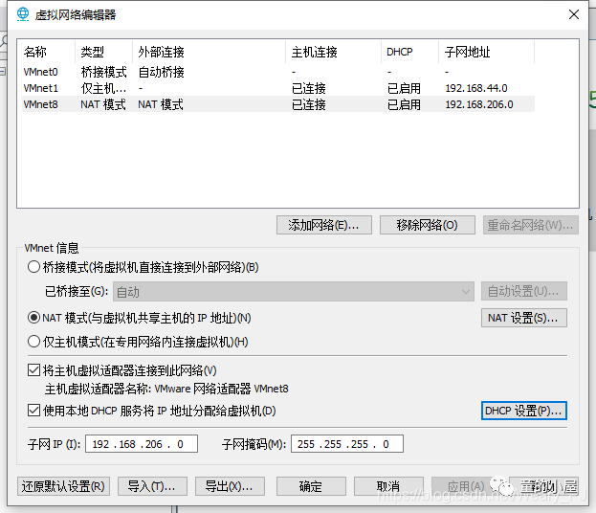The width and height of the screenshot is (596, 513).
Task: Click 仅主机... type cell of VMnet1
Action: click(x=103, y=88)
